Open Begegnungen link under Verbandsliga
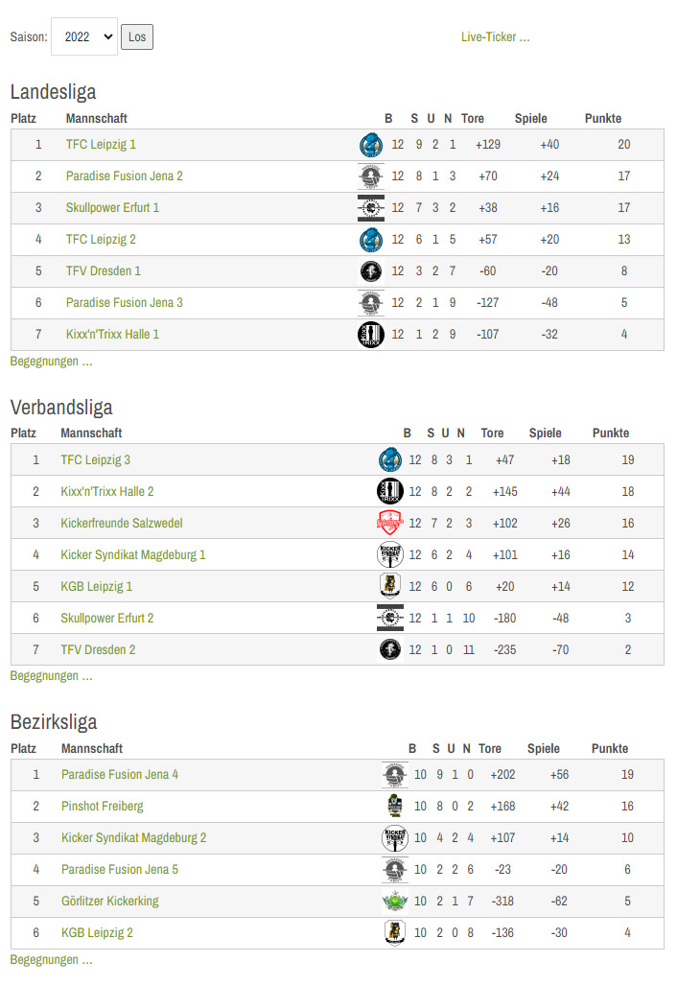The width and height of the screenshot is (677, 985). 51,676
